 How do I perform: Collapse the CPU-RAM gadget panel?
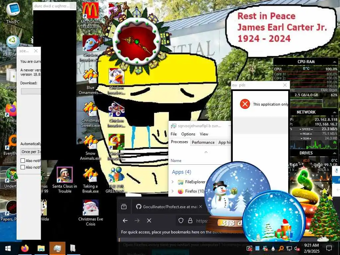(335, 62)
